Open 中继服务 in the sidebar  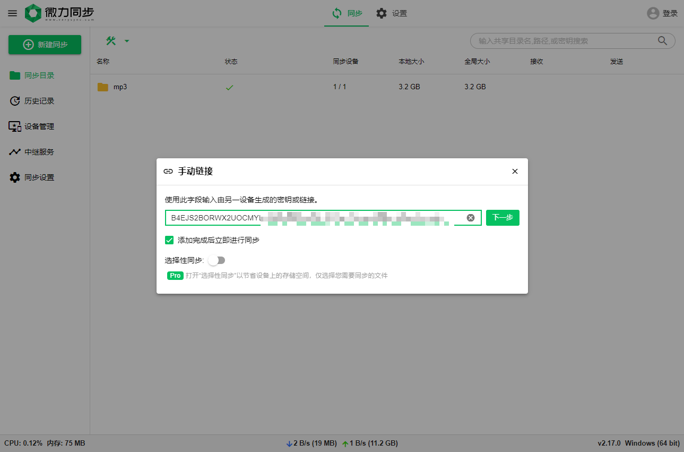click(45, 152)
